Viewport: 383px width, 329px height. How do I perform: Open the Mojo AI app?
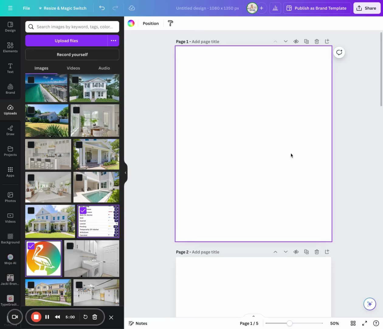coord(10,259)
